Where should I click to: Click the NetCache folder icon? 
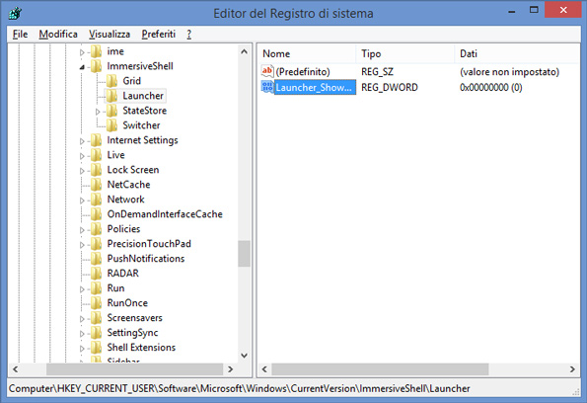(x=97, y=185)
